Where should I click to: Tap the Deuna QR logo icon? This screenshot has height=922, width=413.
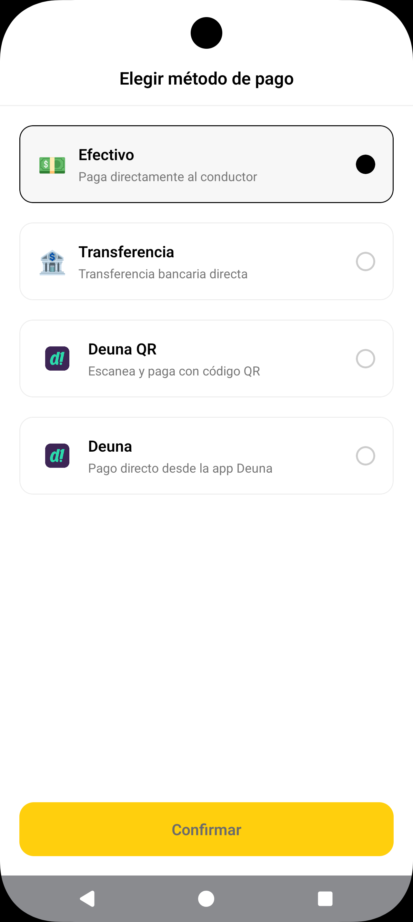click(x=57, y=359)
